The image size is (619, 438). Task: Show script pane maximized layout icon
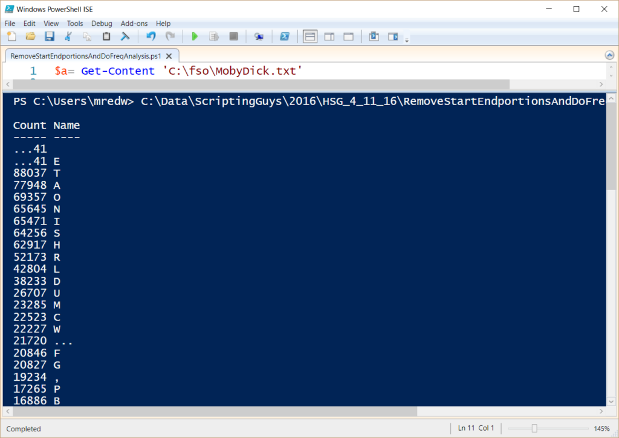(x=349, y=37)
